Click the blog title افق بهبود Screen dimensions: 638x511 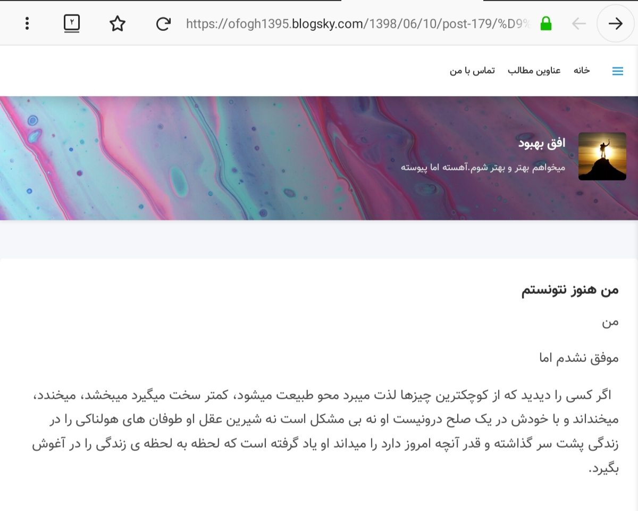coord(541,143)
